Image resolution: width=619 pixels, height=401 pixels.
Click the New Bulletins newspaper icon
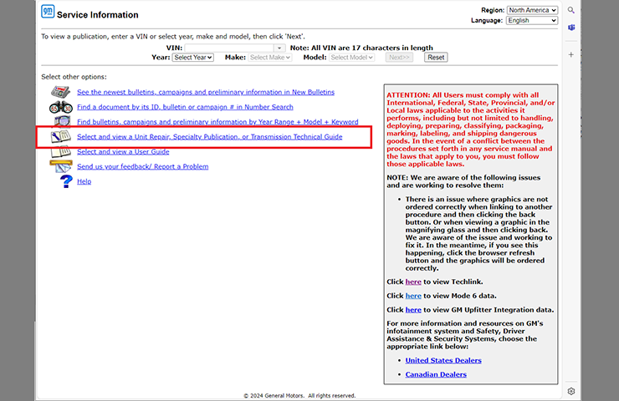(60, 92)
